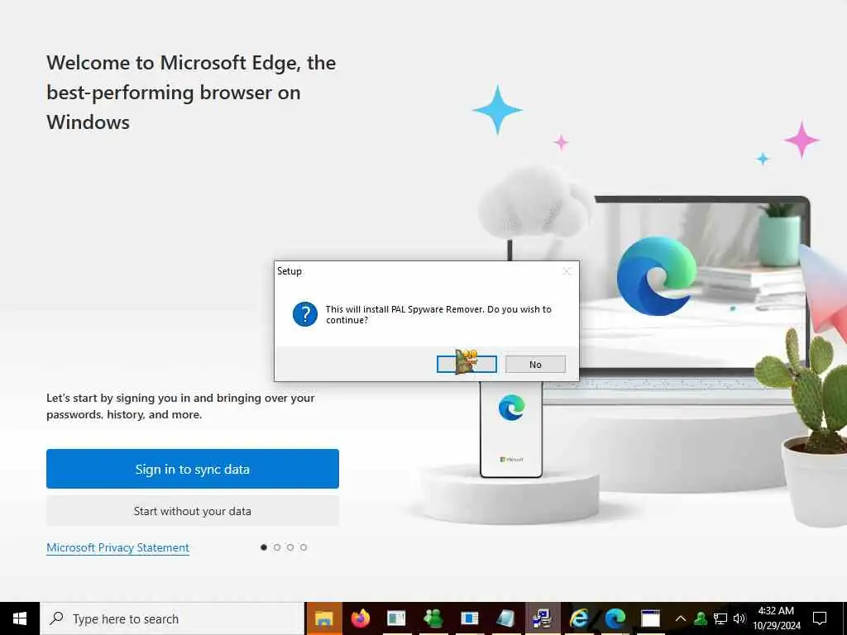Open the volume speaker tray icon

(x=739, y=618)
